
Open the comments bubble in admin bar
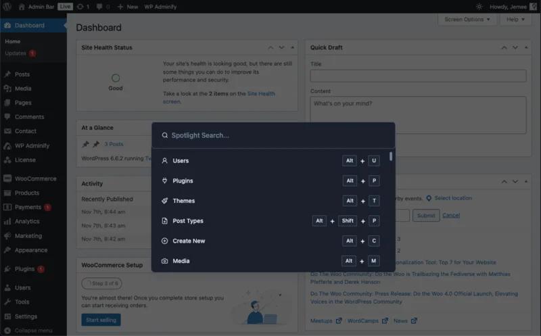pyautogui.click(x=103, y=7)
